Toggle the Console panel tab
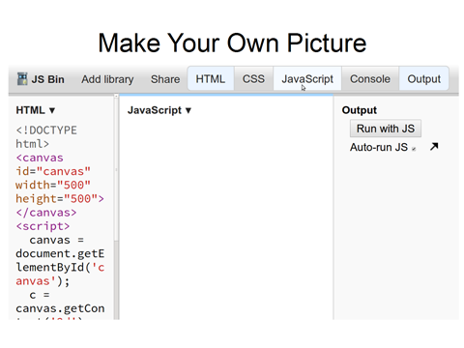The width and height of the screenshot is (464, 348). click(370, 79)
